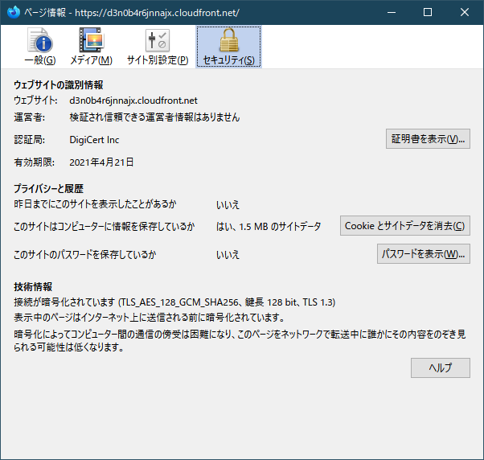The height and width of the screenshot is (460, 484).
Task: Maximize the ページ情報 window
Action: point(428,12)
